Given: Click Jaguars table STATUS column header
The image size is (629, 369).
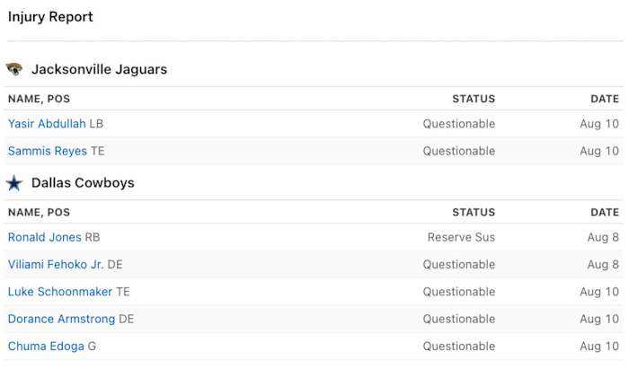Looking at the screenshot, I should click(474, 99).
